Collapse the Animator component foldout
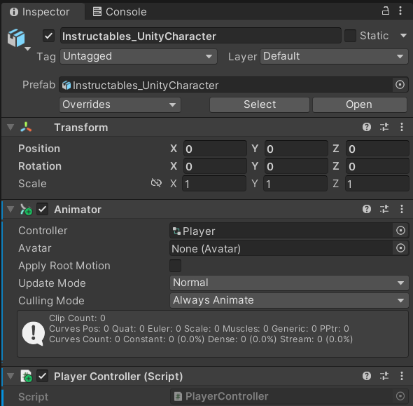This screenshot has width=413, height=406. (x=10, y=209)
